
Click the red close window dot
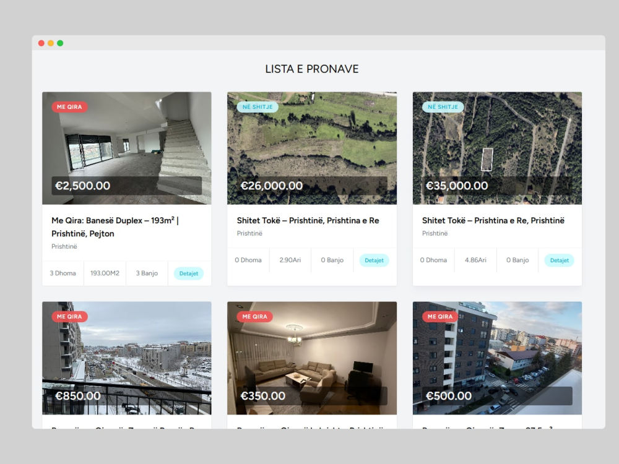pyautogui.click(x=41, y=43)
